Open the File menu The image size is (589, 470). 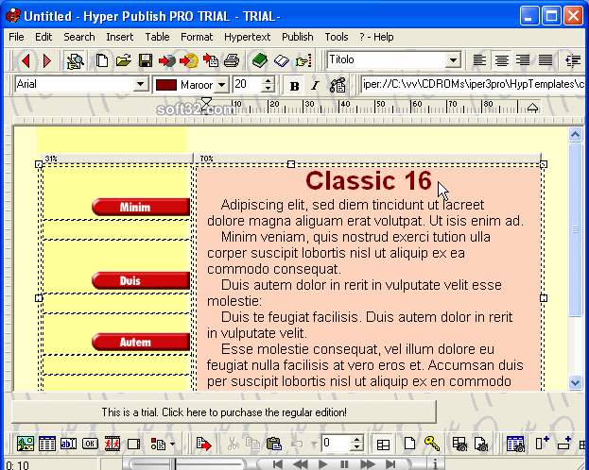coord(16,37)
